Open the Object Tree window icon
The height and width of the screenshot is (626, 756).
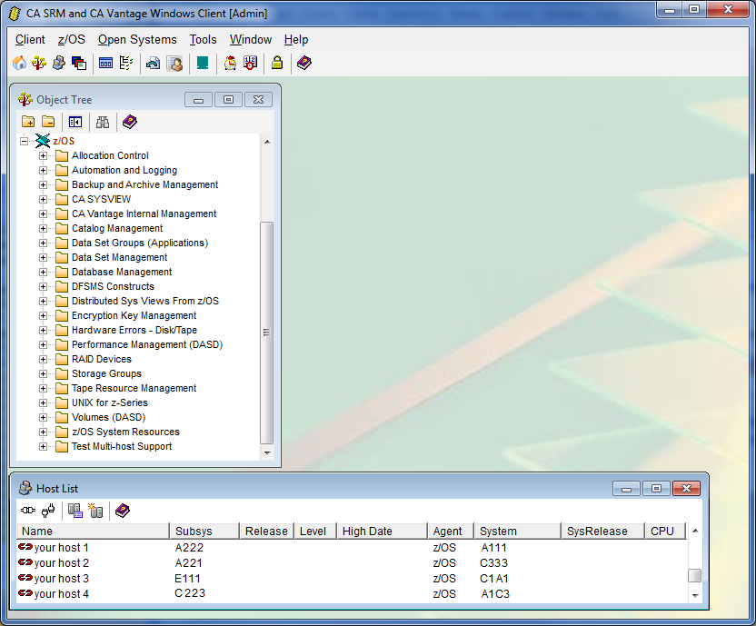[x=38, y=63]
